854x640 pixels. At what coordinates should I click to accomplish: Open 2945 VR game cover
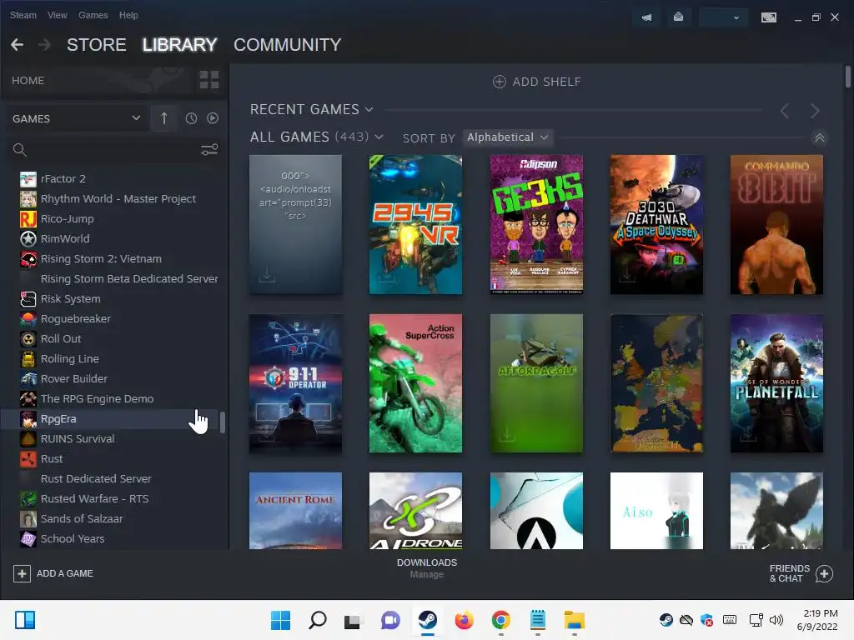(x=415, y=224)
